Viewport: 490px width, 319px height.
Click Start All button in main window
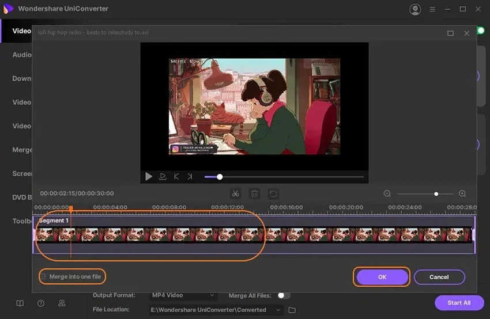[459, 303]
